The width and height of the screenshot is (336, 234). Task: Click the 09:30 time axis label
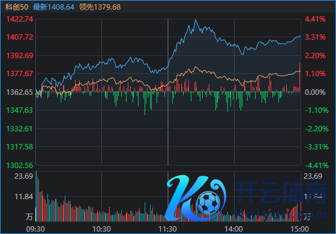tap(35, 229)
